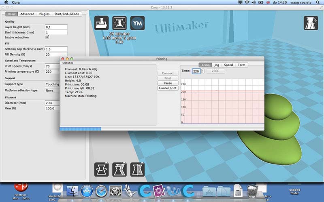Open the Documents folder stack in dock

224,191
